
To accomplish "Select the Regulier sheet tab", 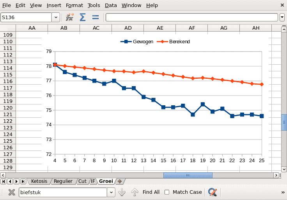I will click(63, 181).
